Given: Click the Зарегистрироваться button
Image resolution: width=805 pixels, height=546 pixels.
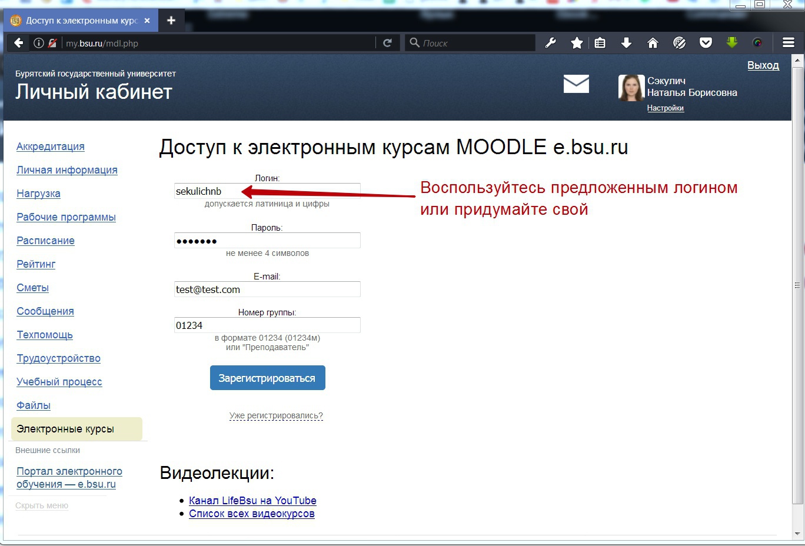Looking at the screenshot, I should [x=267, y=377].
